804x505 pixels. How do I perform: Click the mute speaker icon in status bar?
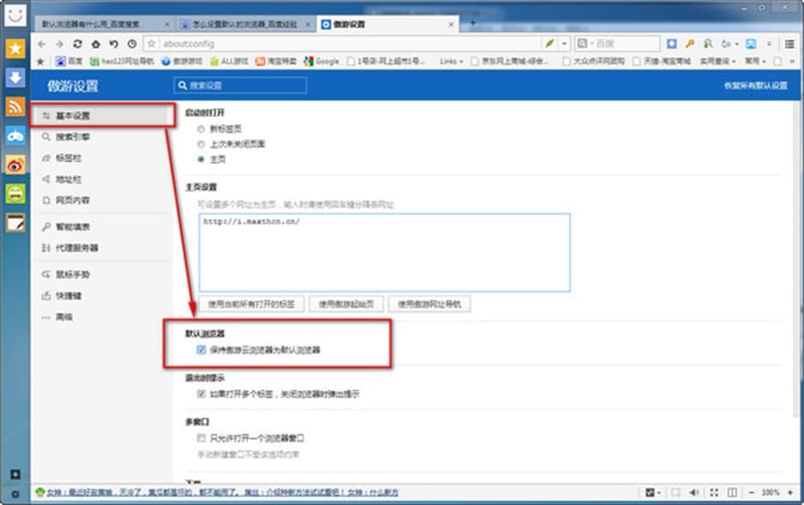pos(693,493)
